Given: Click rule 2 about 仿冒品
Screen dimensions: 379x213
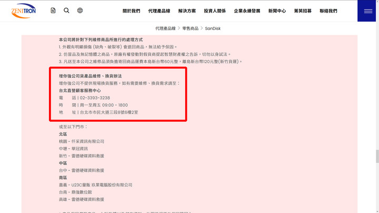Looking at the screenshot, I should click(x=145, y=54).
